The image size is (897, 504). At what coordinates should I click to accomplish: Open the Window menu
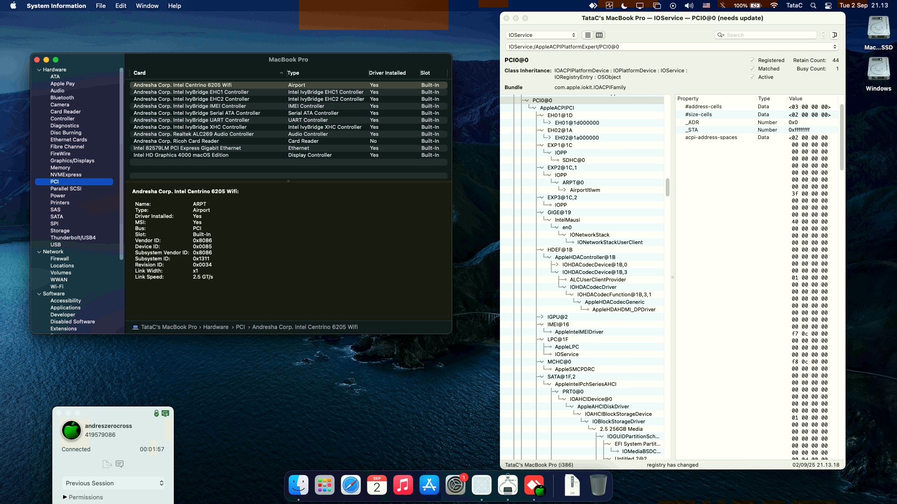point(147,6)
